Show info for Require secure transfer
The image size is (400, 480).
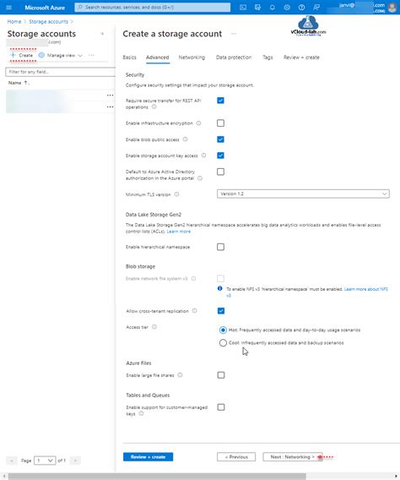[154, 106]
